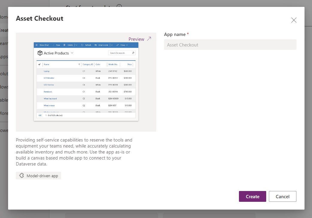Click the Model-driven app puzzle icon

22,176
